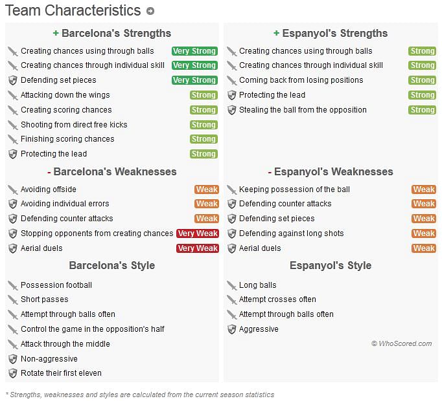Click the Espanyol's Style header
The height and width of the screenshot is (401, 442).
(331, 265)
